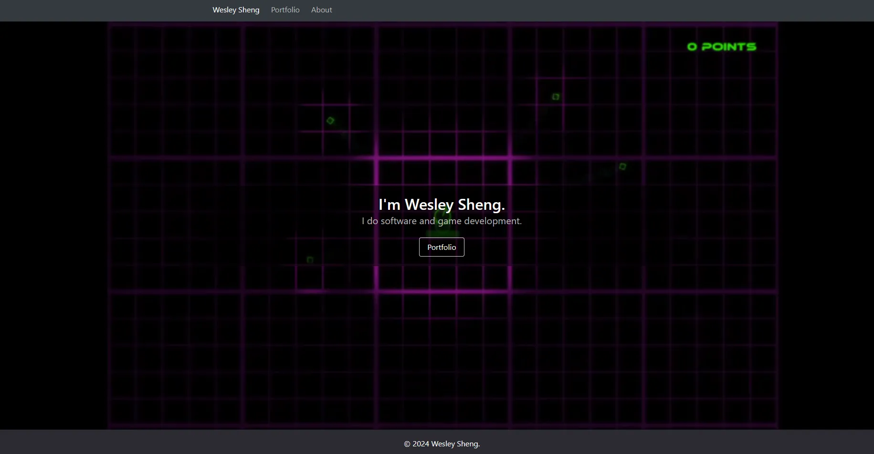Click the 2024 copyright text in the footer
The image size is (874, 454).
pyautogui.click(x=442, y=444)
